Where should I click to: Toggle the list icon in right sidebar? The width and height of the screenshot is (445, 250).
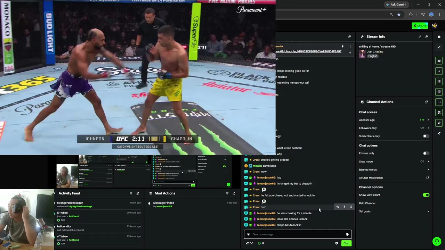pyautogui.click(x=439, y=82)
